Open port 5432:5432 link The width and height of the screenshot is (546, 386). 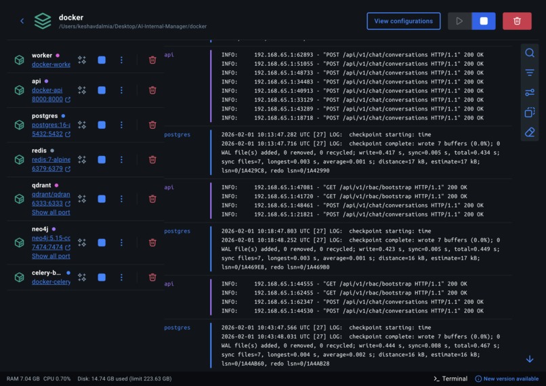(51, 134)
